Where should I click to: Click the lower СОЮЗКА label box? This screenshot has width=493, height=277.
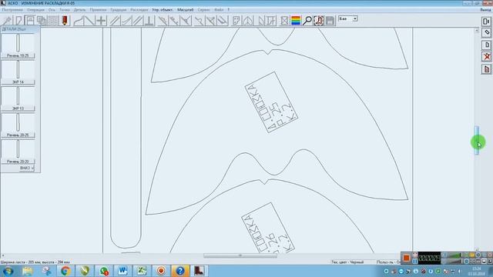[x=268, y=228]
